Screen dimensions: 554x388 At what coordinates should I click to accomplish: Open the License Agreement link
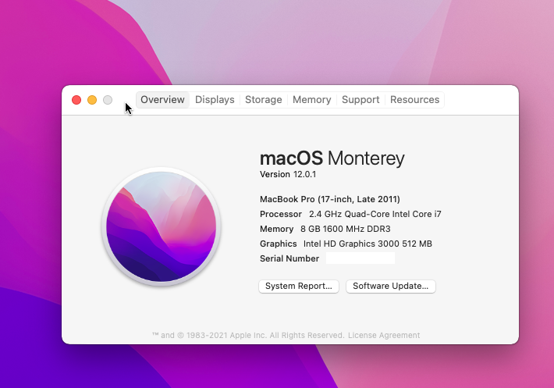click(384, 335)
